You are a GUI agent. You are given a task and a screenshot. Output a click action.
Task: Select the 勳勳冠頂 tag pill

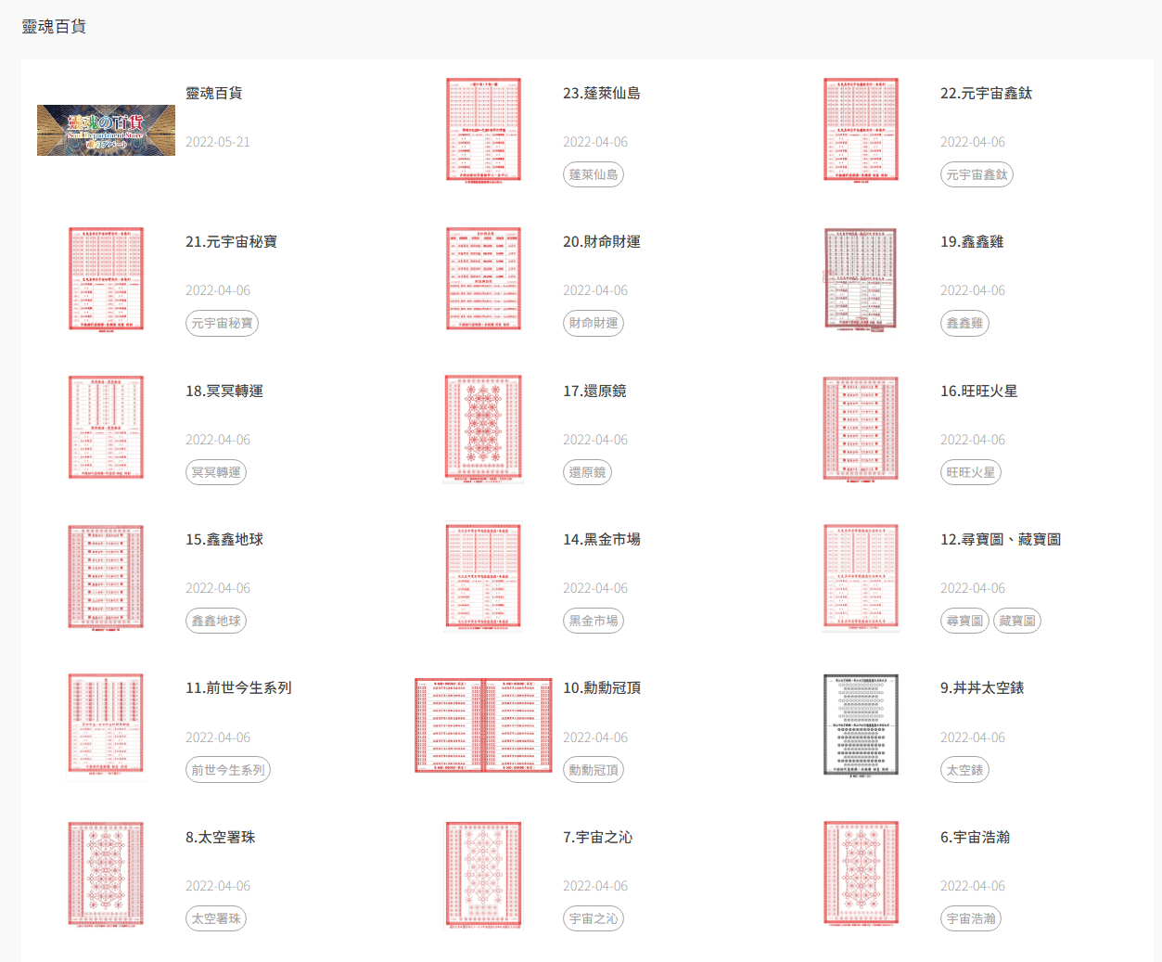[594, 770]
